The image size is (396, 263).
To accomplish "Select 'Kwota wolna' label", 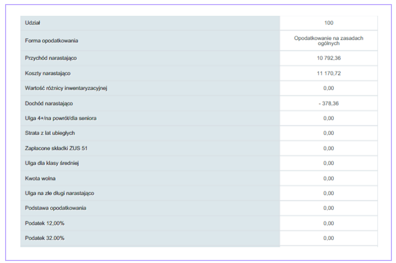I will (40, 178).
